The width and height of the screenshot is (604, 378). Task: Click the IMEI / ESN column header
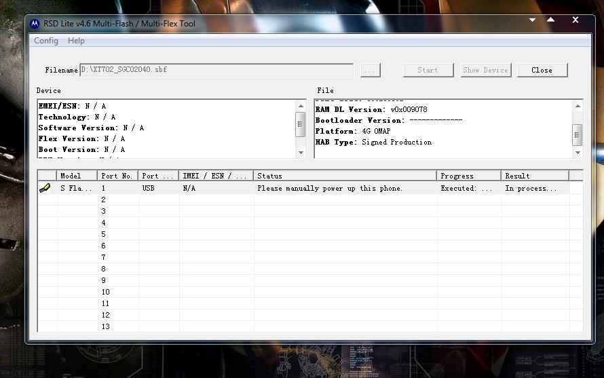click(x=216, y=176)
